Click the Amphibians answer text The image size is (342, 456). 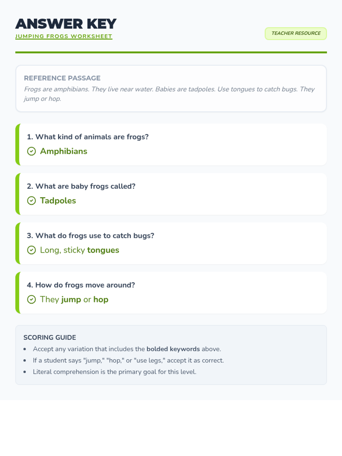(x=64, y=151)
